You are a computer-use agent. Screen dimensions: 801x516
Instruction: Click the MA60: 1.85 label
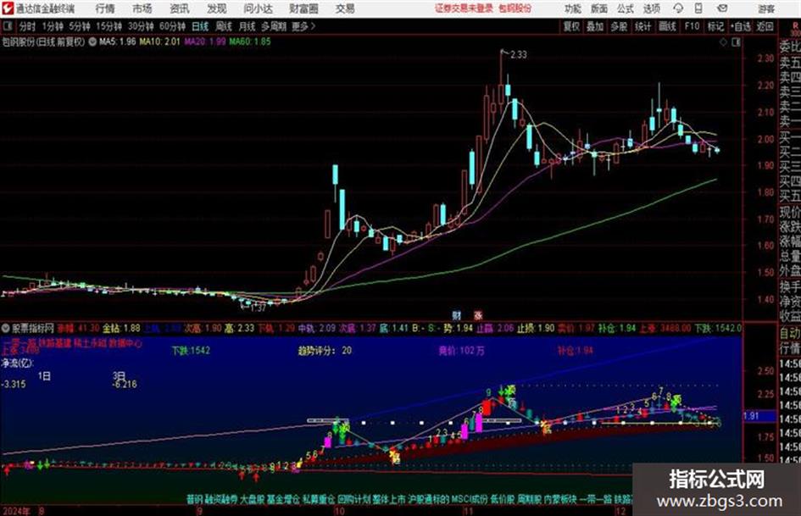(x=250, y=42)
